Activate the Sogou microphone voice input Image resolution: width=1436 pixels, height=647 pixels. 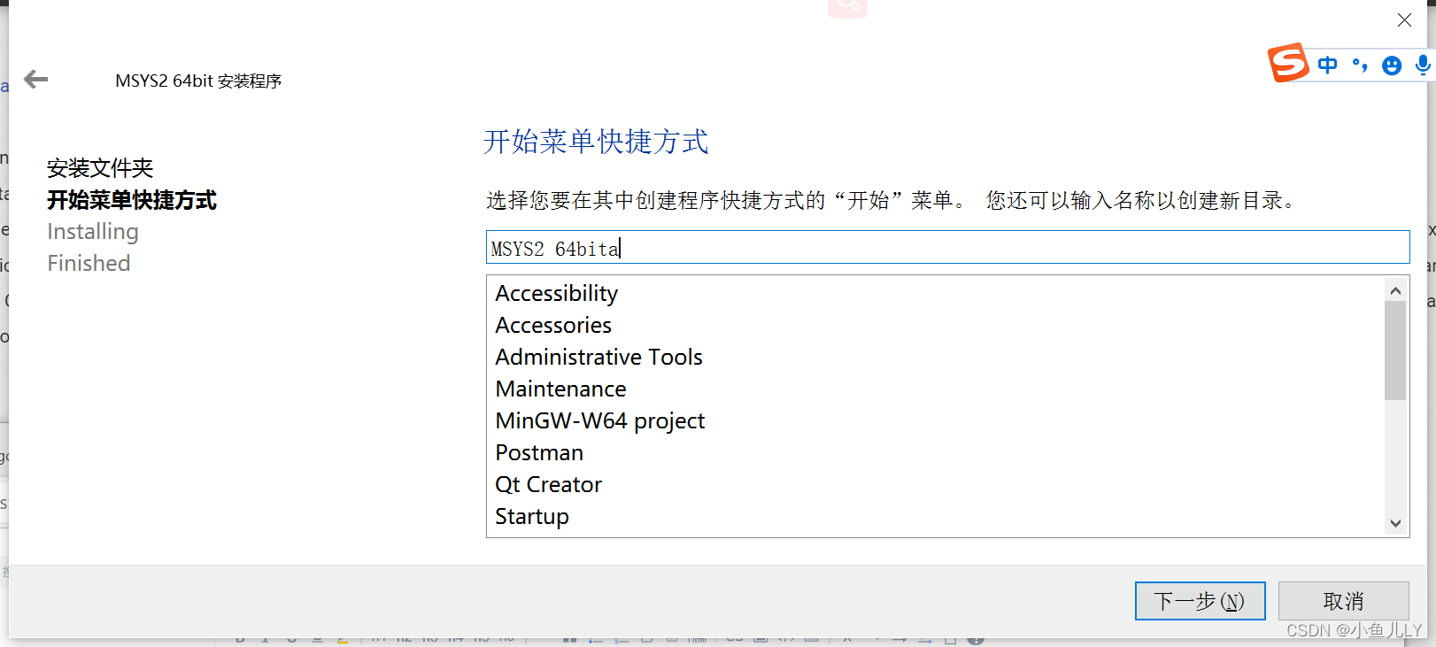coord(1423,65)
